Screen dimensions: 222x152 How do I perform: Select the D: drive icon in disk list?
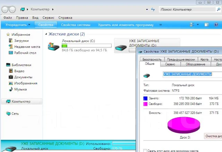coord(121,47)
